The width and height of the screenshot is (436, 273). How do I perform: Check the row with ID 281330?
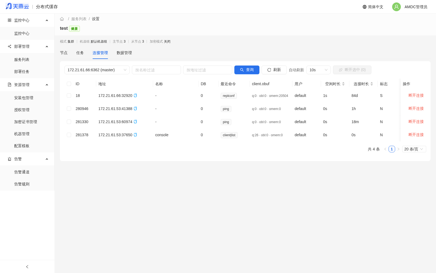point(69,122)
